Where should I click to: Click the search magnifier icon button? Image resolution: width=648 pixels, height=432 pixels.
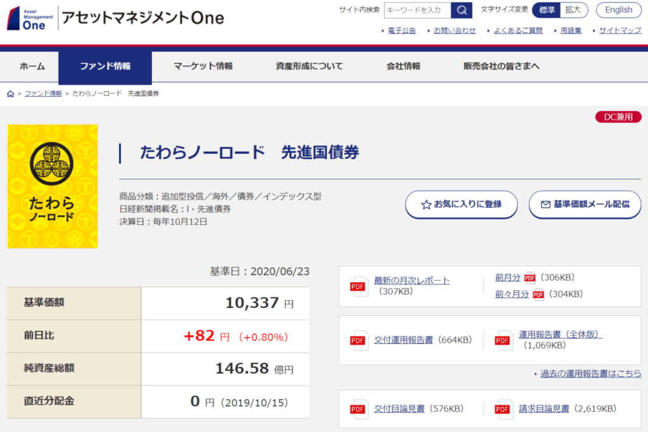click(461, 10)
